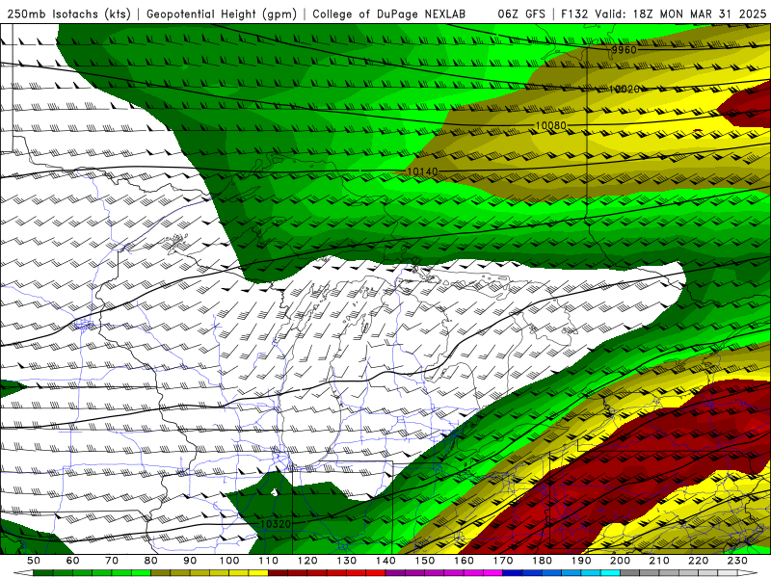Screen dimensions: 771x578
Task: Click the 10020 height contour label
Action: [x=624, y=89]
